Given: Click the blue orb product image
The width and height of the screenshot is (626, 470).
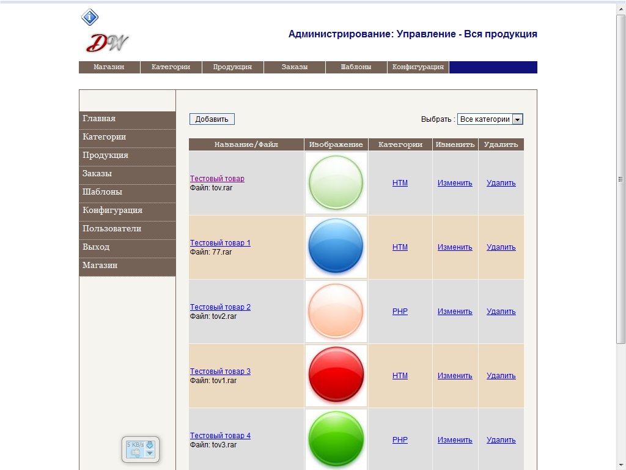Looking at the screenshot, I should click(336, 247).
